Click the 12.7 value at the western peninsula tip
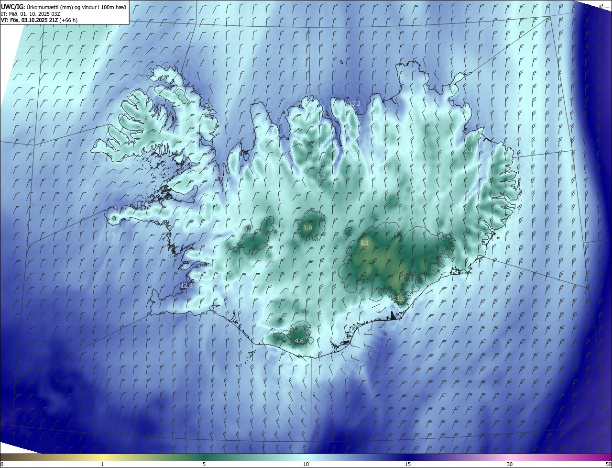Image resolution: width=612 pixels, height=468 pixels. point(120,209)
